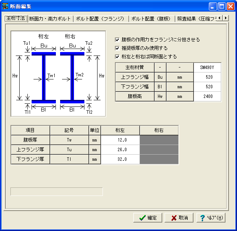Edit 下フランジ厚 Tl value 32.0 for 桁左
Screen dimensions: 237x231
tap(120, 159)
